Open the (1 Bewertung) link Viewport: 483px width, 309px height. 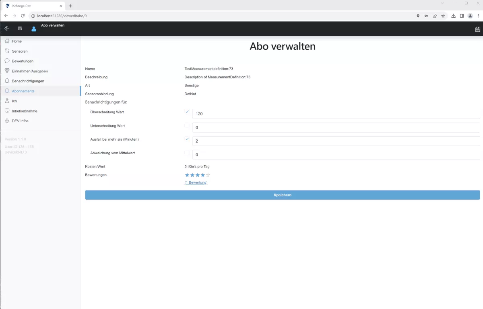click(x=196, y=182)
